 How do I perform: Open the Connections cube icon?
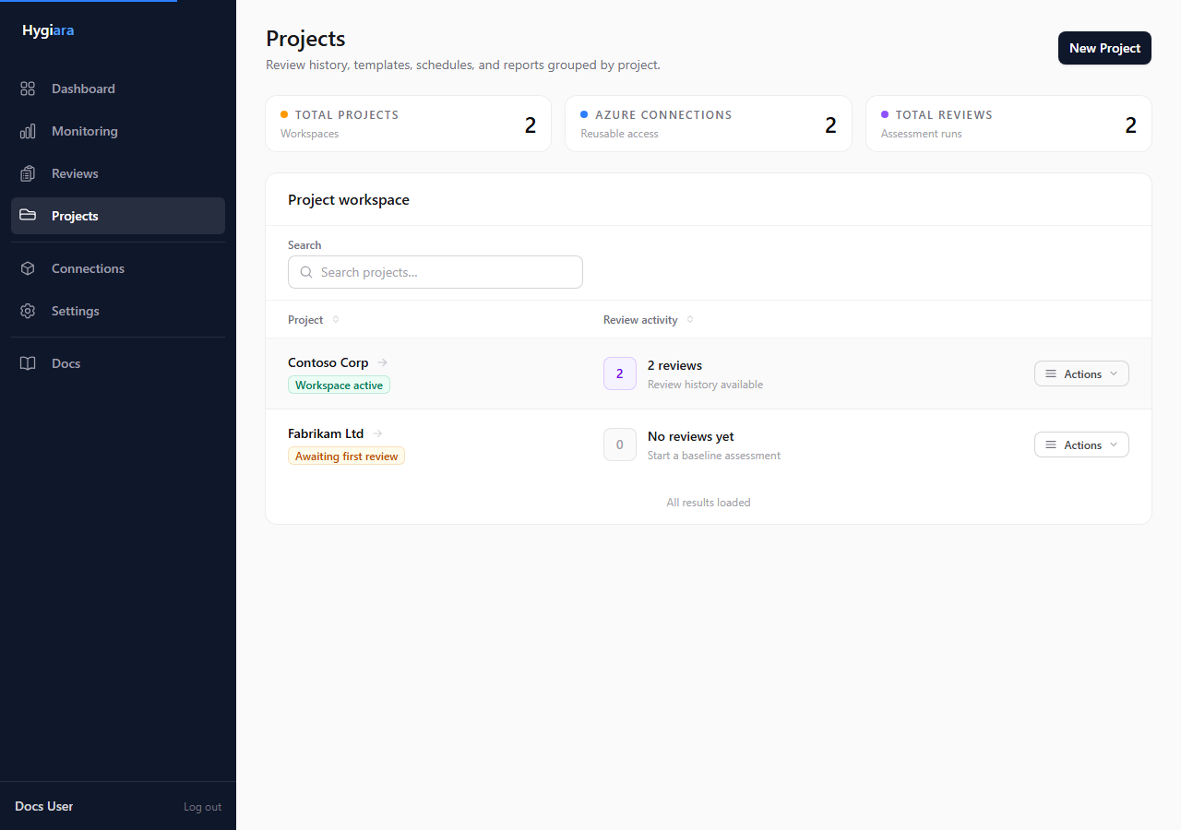[28, 268]
